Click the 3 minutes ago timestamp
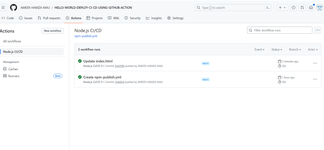Viewport: 324px width, 150px height. [290, 61]
